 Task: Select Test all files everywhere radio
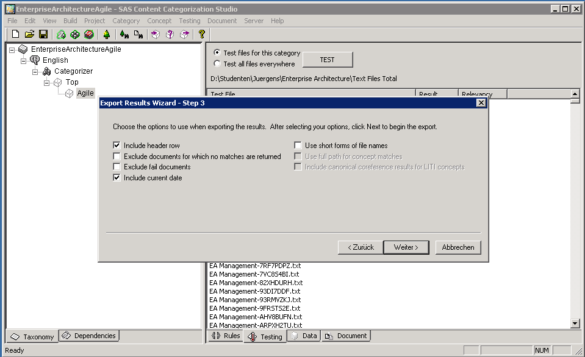coord(217,63)
